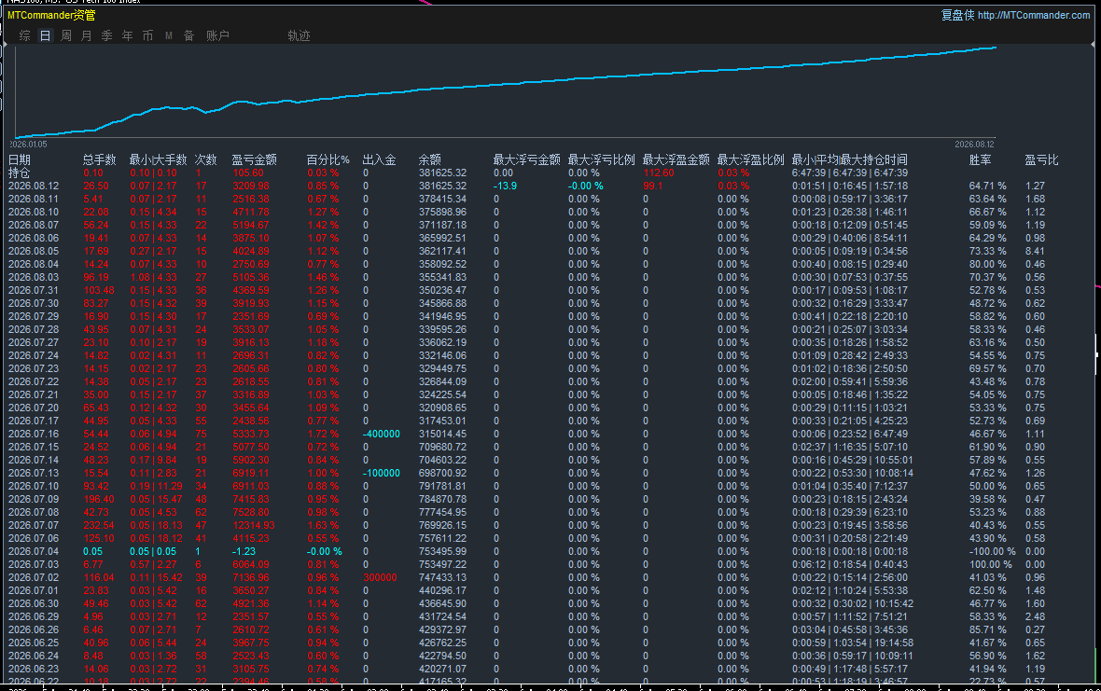Select the 2026.07.04 date row

(x=34, y=551)
